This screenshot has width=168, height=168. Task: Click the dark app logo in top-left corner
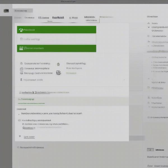coord(6,11)
